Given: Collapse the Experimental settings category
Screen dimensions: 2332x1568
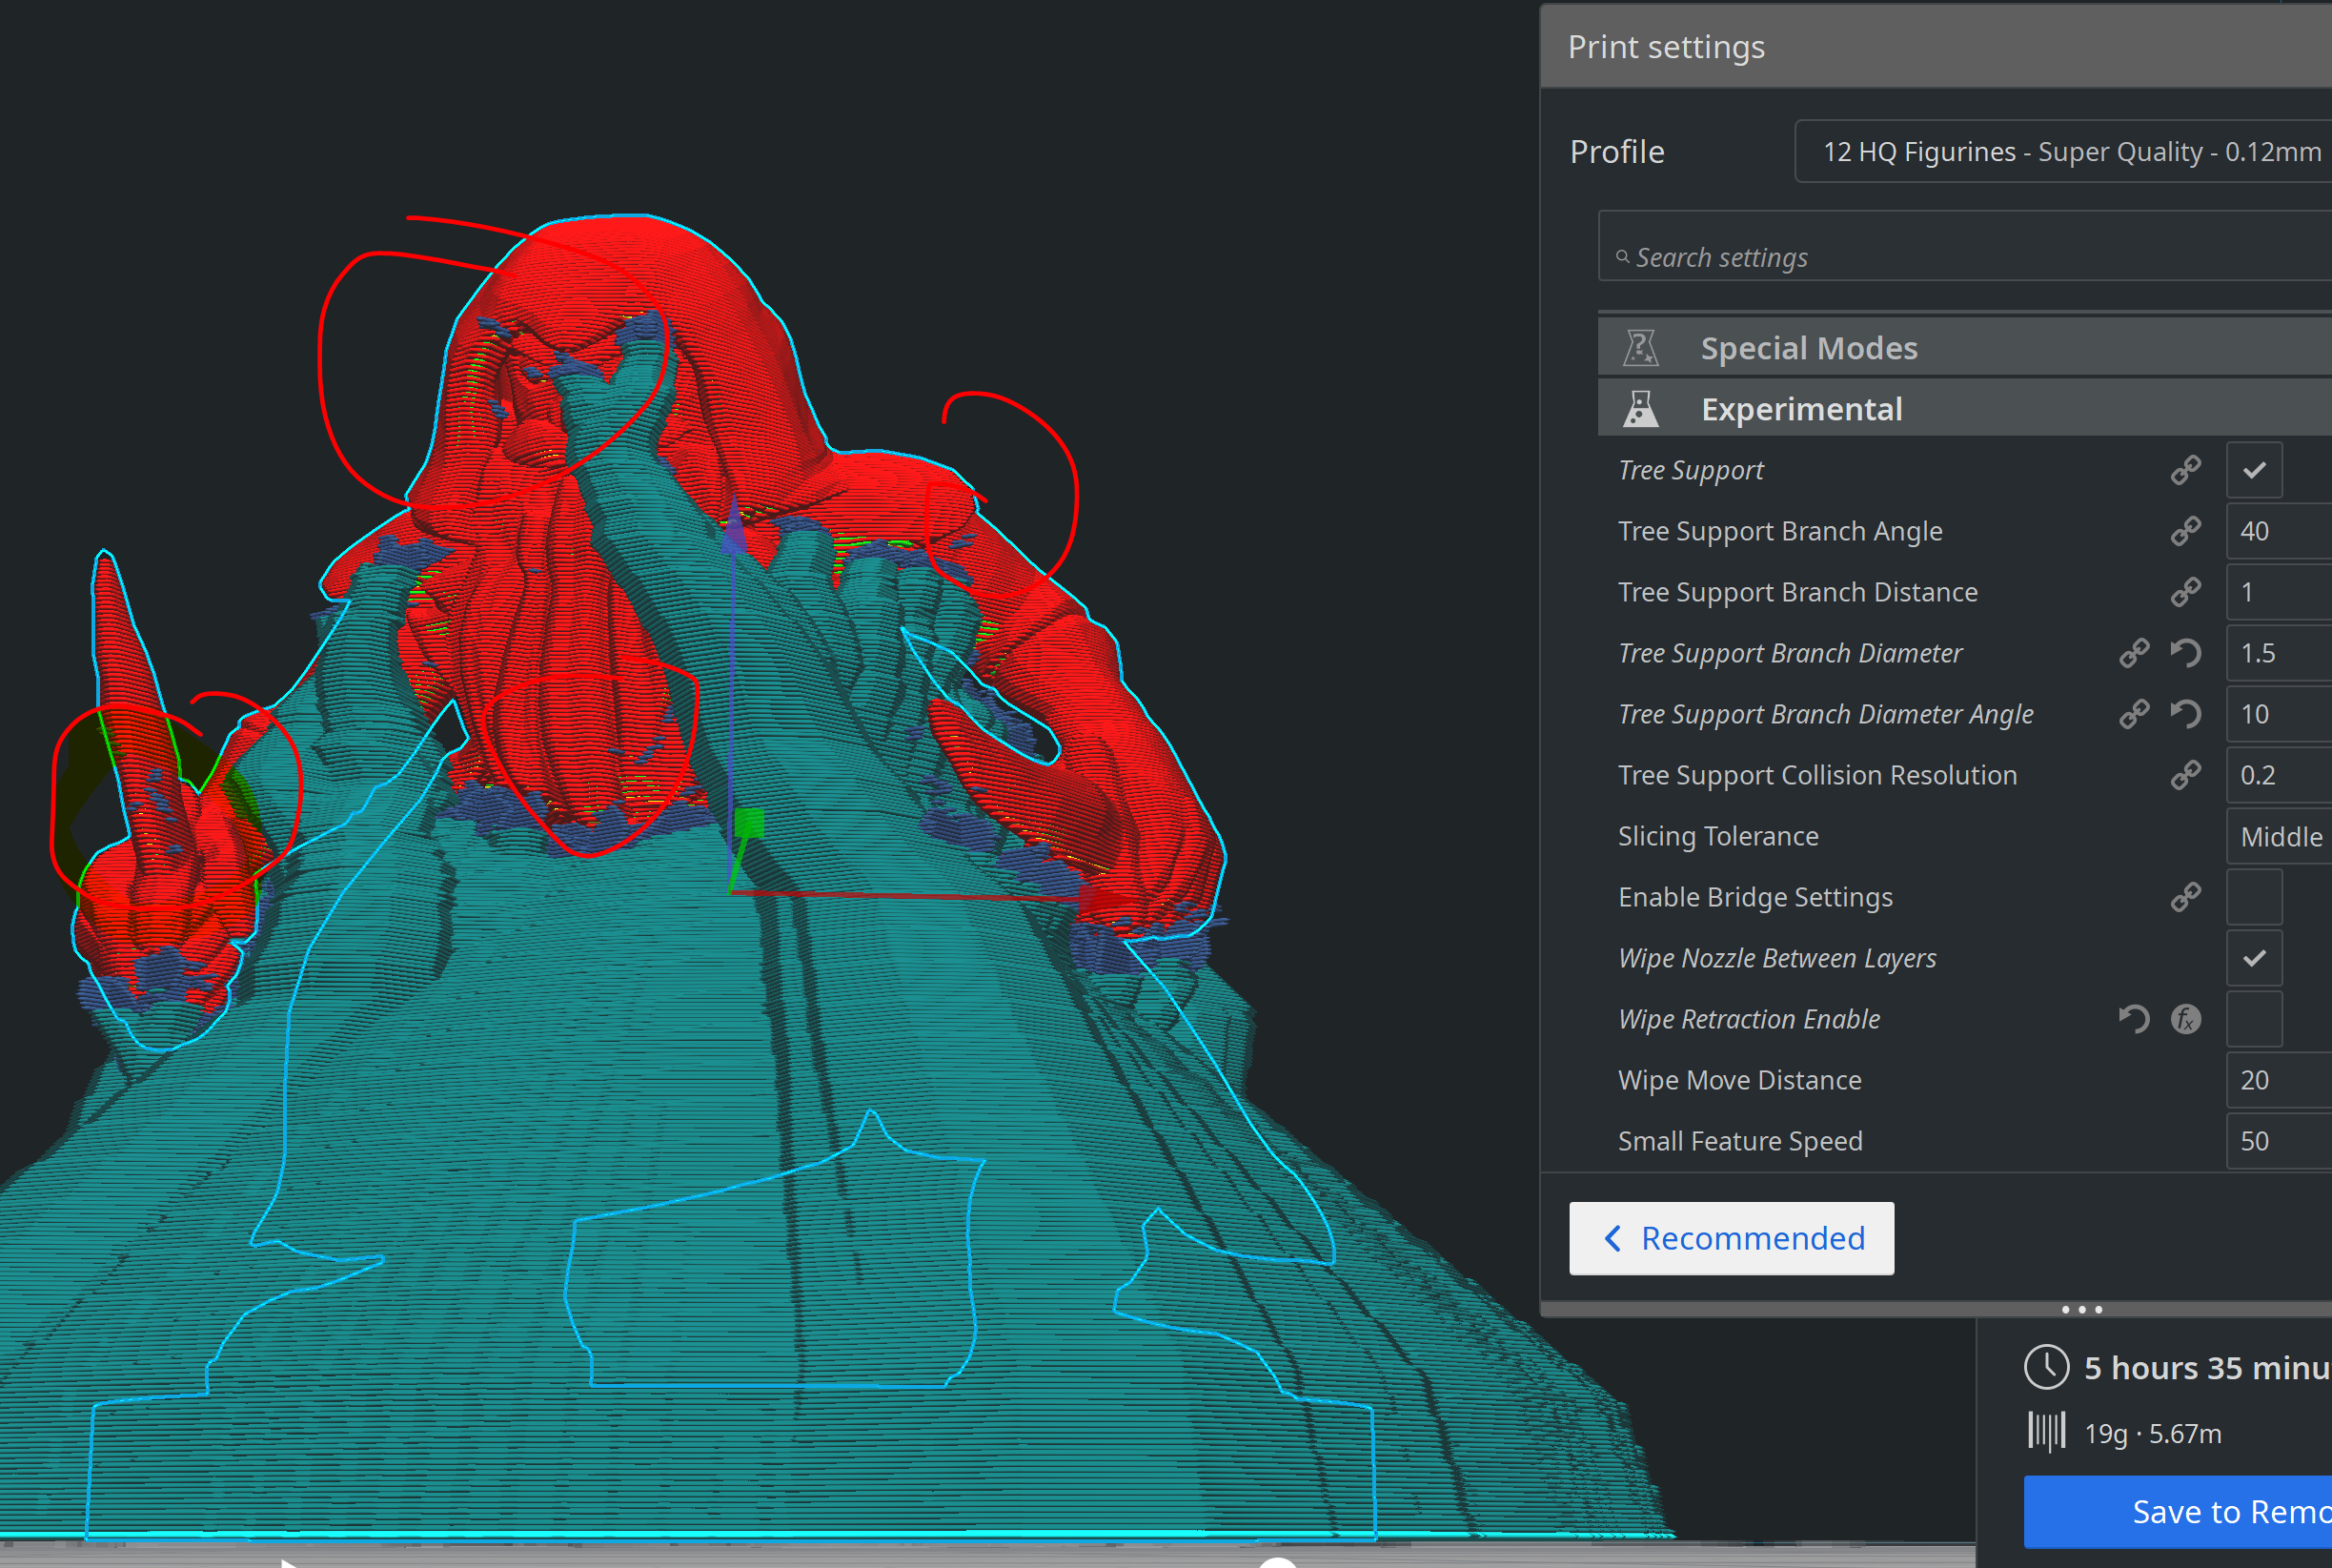Looking at the screenshot, I should 1801,409.
